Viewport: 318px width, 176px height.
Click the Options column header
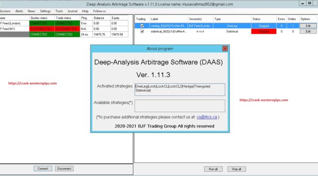pos(308,19)
